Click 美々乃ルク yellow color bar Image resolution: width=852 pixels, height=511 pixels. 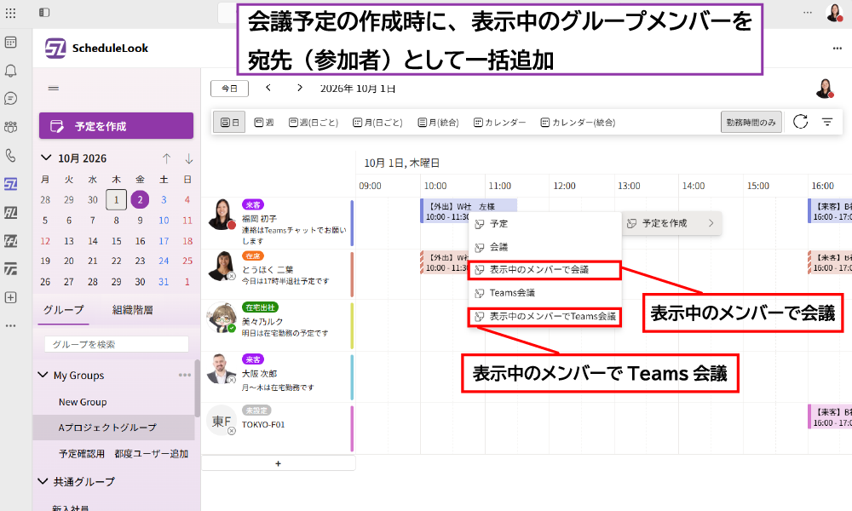[x=352, y=325]
